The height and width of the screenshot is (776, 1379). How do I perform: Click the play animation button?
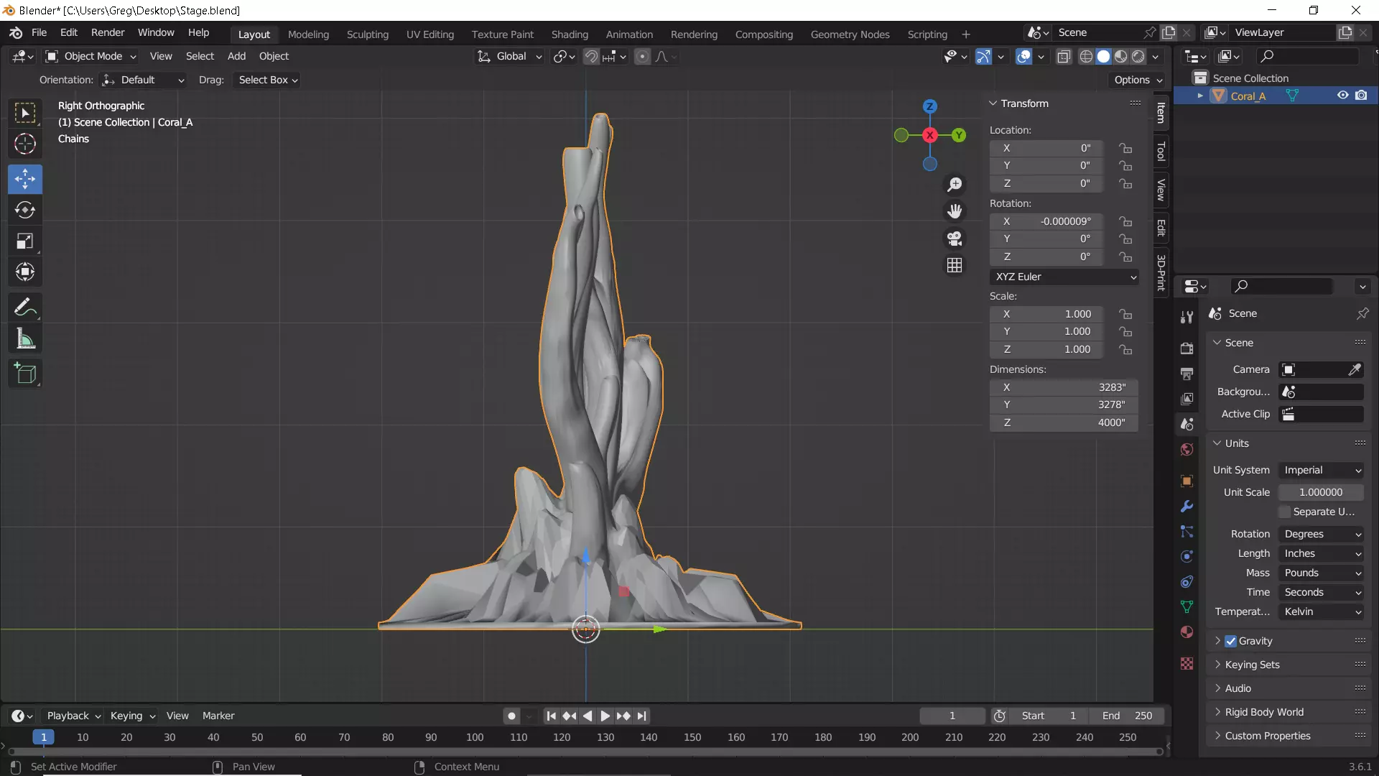point(605,716)
